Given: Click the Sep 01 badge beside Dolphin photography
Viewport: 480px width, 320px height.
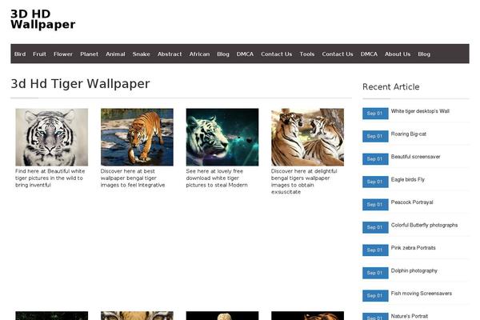Looking at the screenshot, I should [375, 273].
